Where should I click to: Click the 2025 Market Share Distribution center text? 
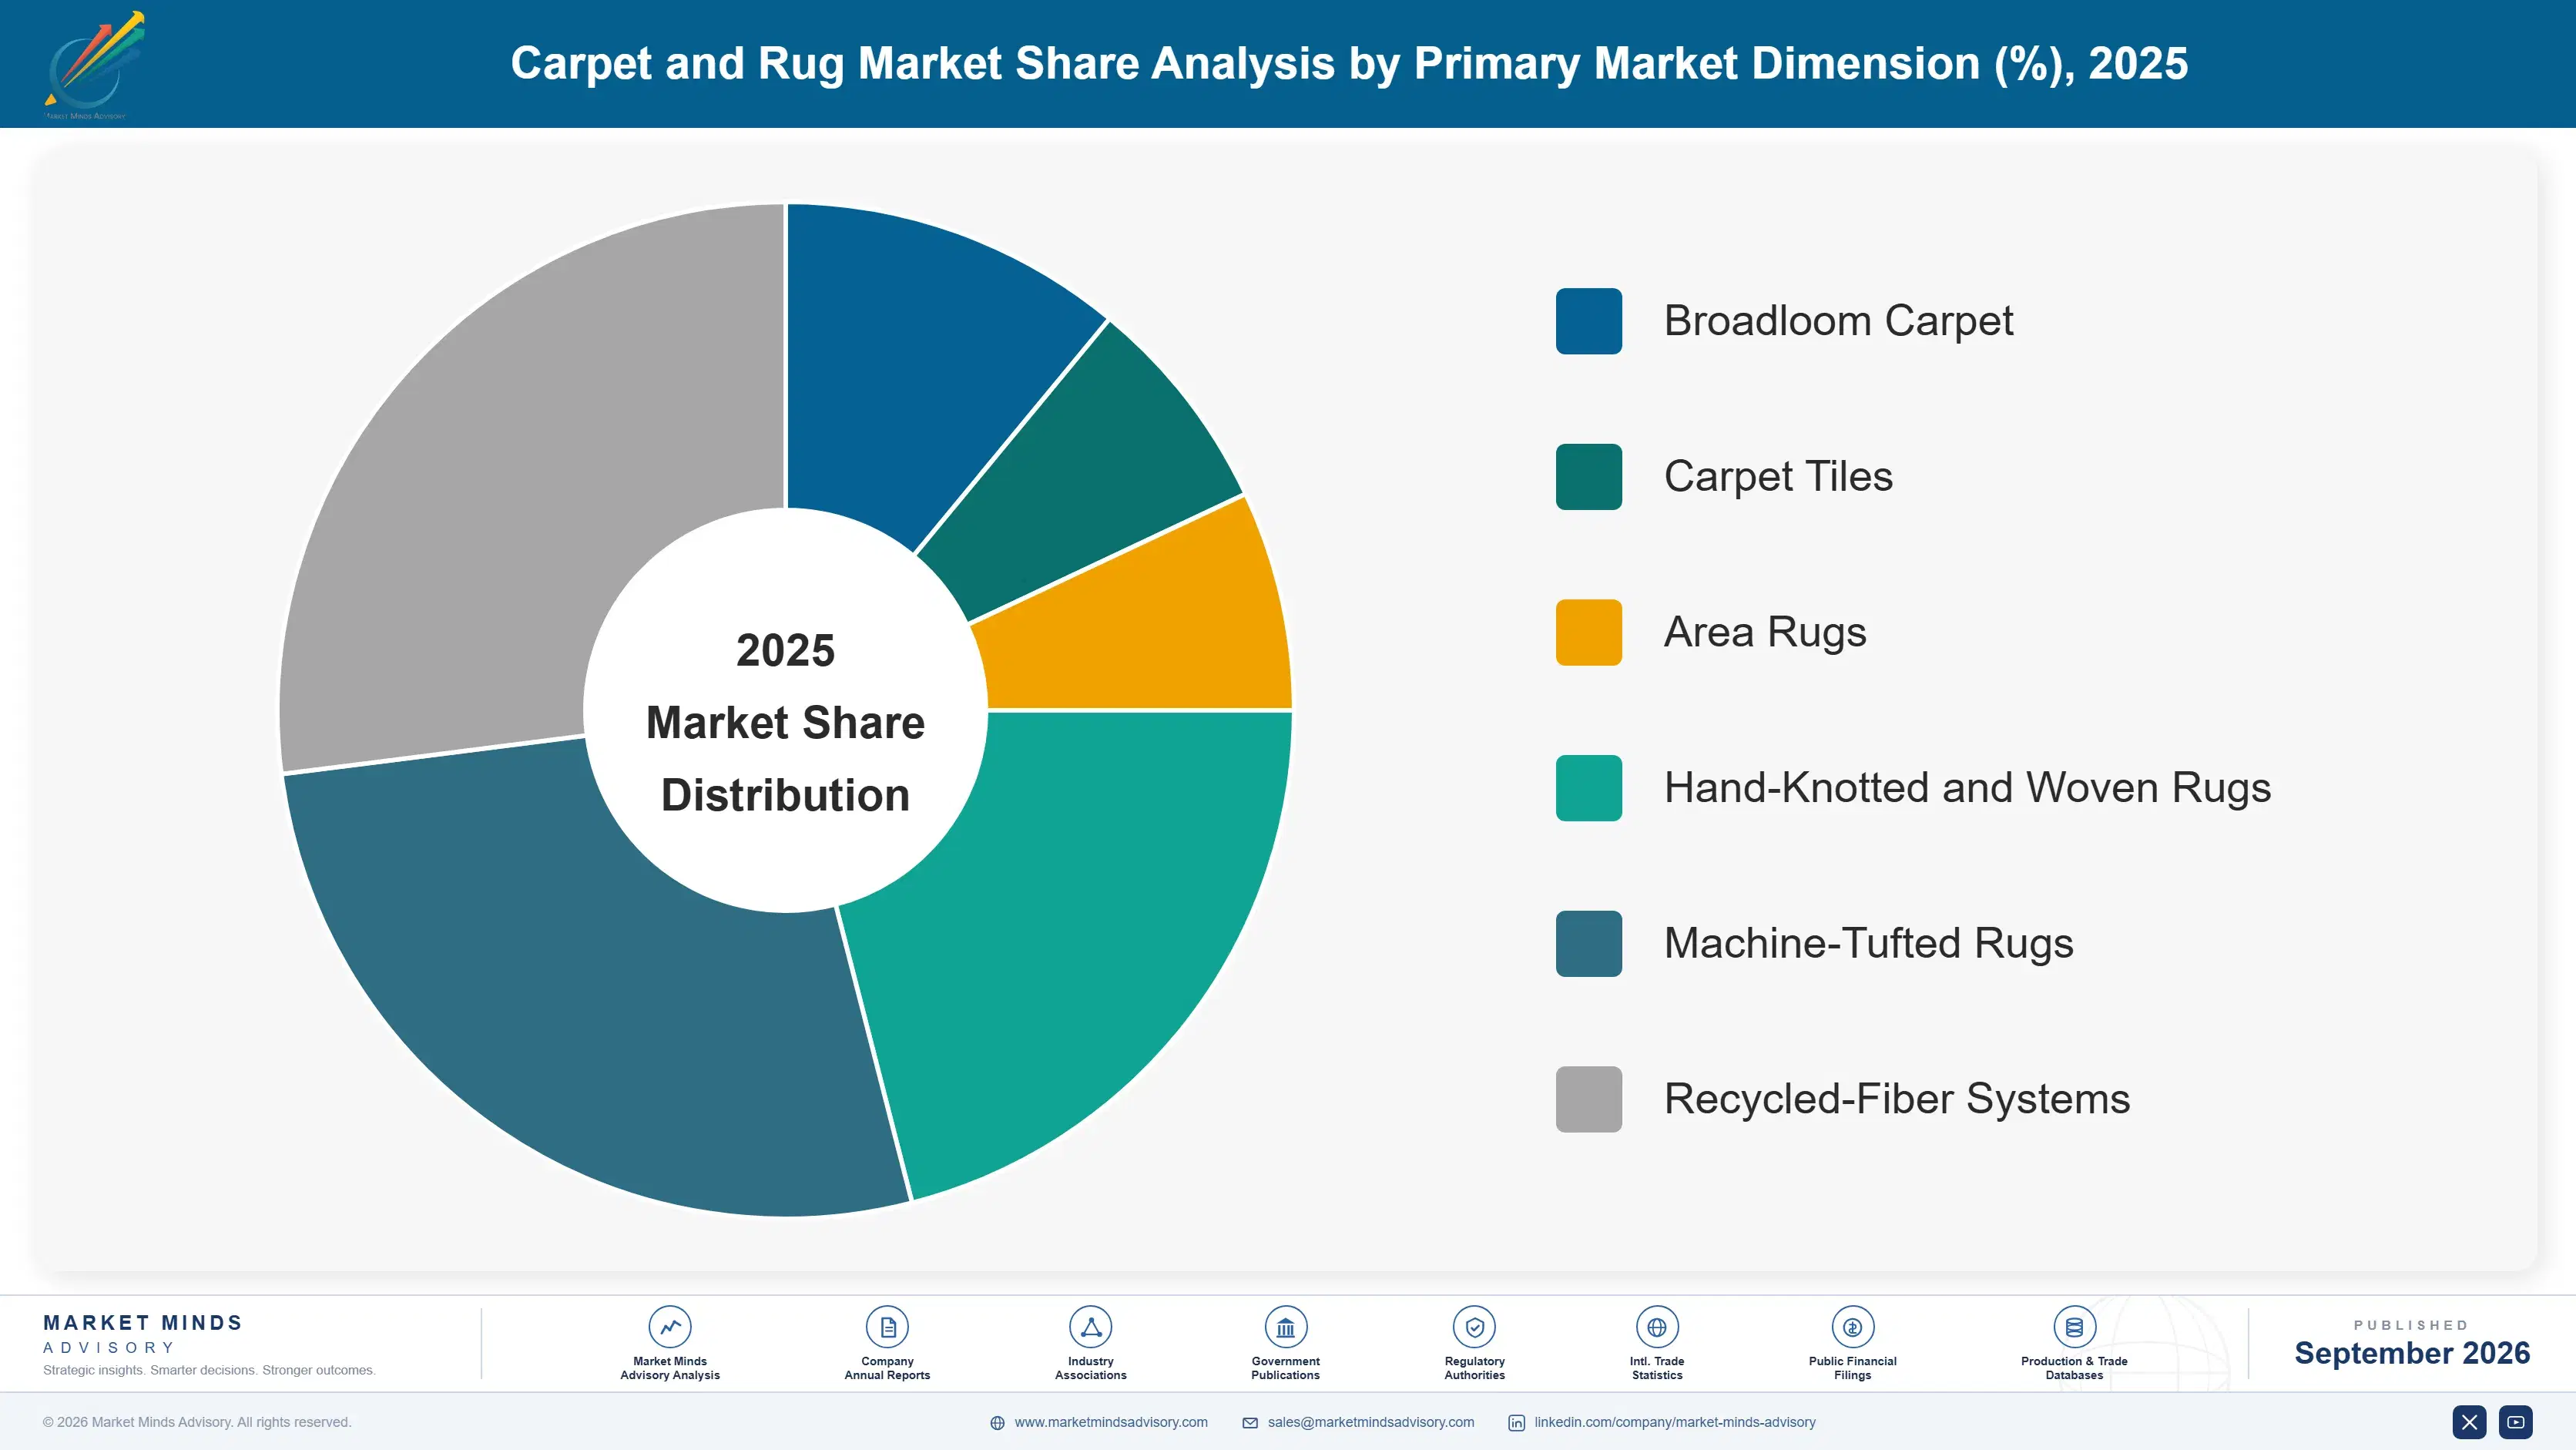(x=785, y=722)
